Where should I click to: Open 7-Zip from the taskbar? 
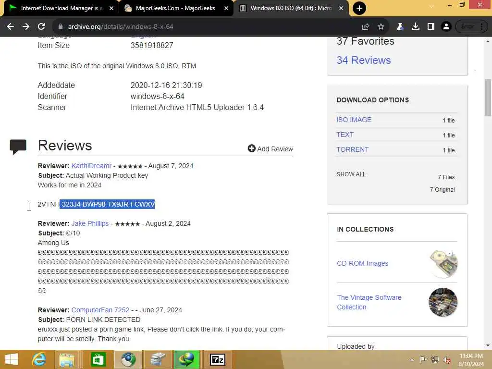(218, 359)
